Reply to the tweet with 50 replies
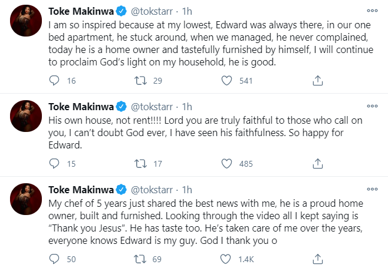 pos(54,258)
